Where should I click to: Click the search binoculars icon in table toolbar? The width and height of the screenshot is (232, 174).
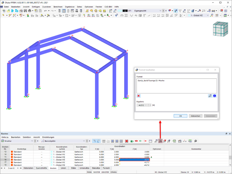195,141
